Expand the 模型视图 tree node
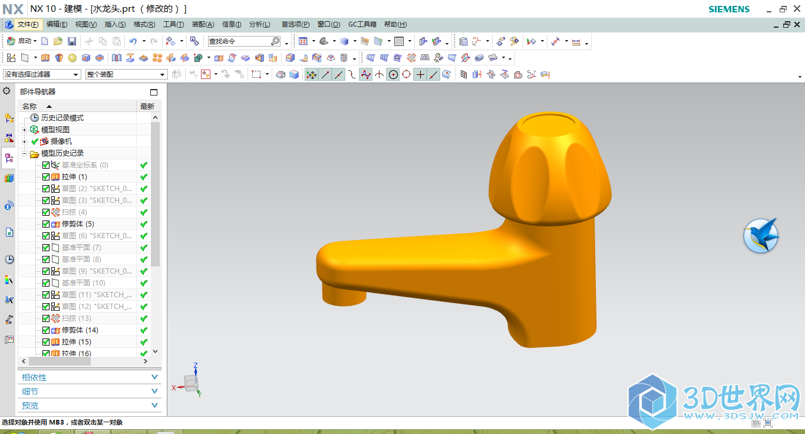805x434 pixels. point(24,130)
